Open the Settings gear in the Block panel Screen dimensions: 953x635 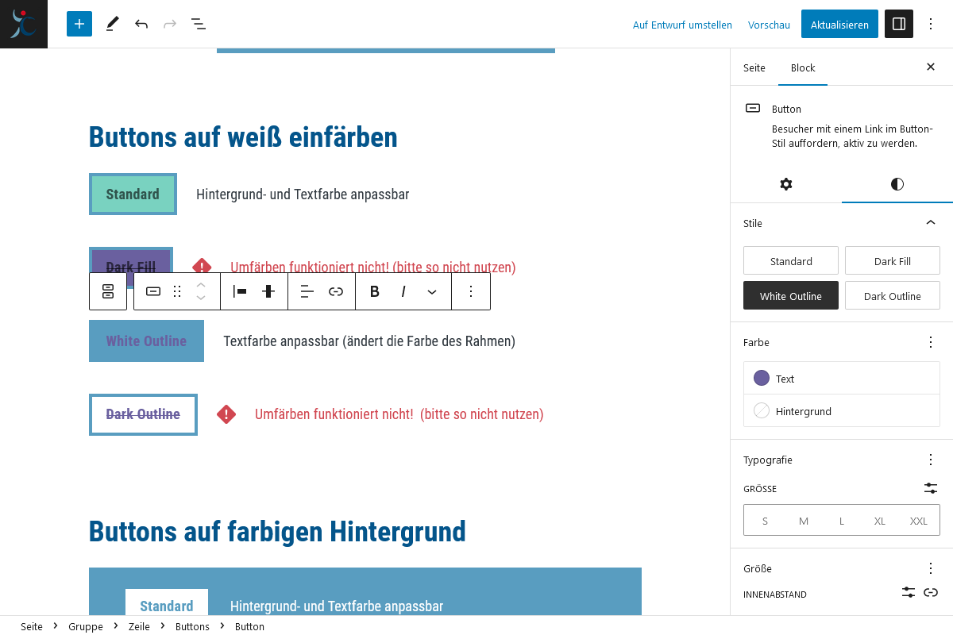pyautogui.click(x=785, y=184)
